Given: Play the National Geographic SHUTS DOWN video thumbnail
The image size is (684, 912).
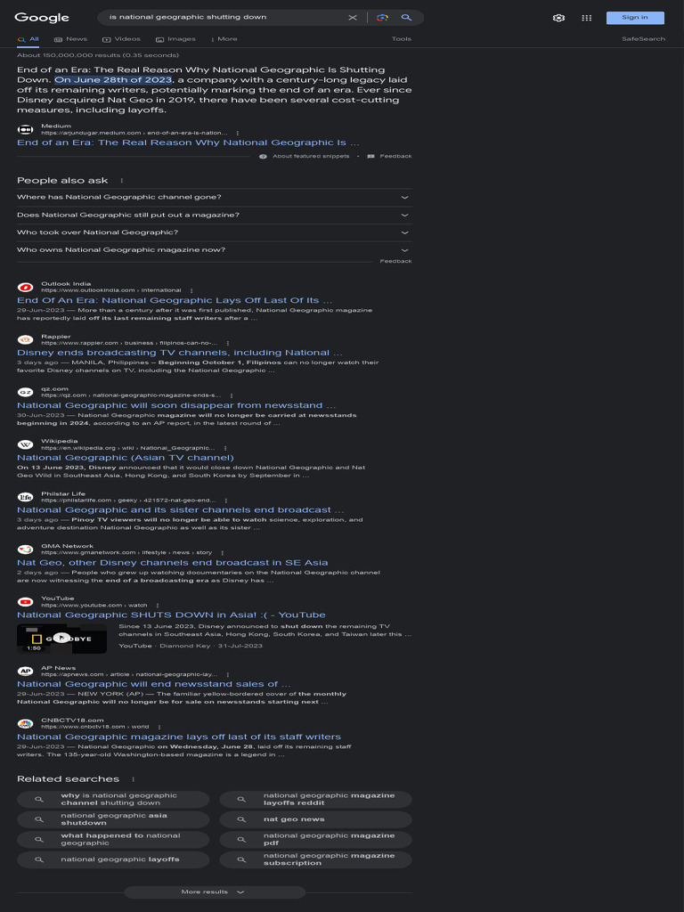Looking at the screenshot, I should click(61, 639).
